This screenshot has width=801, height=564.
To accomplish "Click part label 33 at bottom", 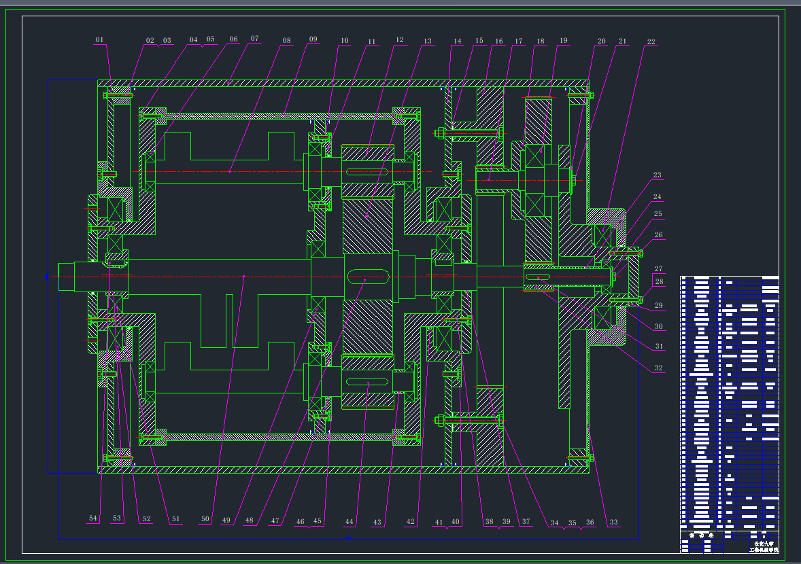I will coord(613,522).
